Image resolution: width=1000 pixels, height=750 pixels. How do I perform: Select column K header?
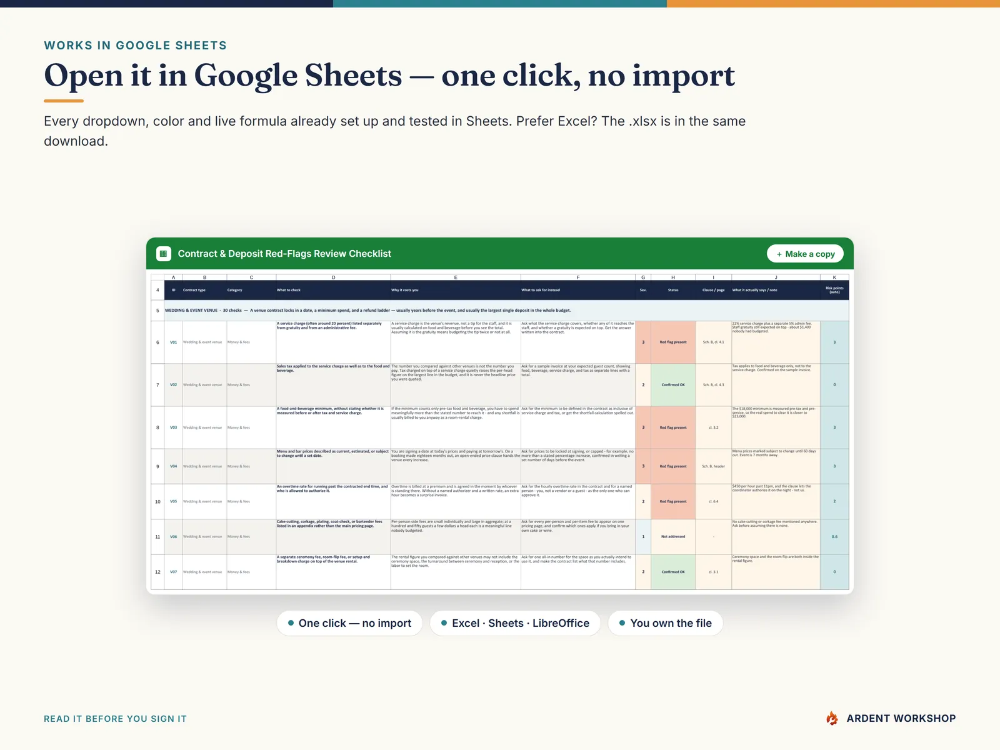834,277
